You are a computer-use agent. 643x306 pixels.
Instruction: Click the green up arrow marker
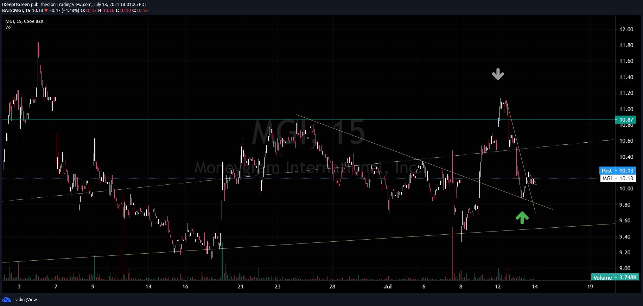522,217
